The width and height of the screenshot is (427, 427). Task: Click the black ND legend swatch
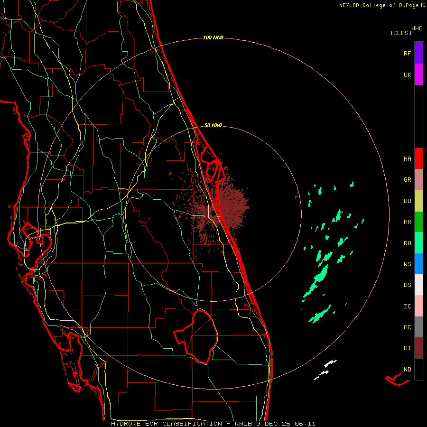coord(419,369)
